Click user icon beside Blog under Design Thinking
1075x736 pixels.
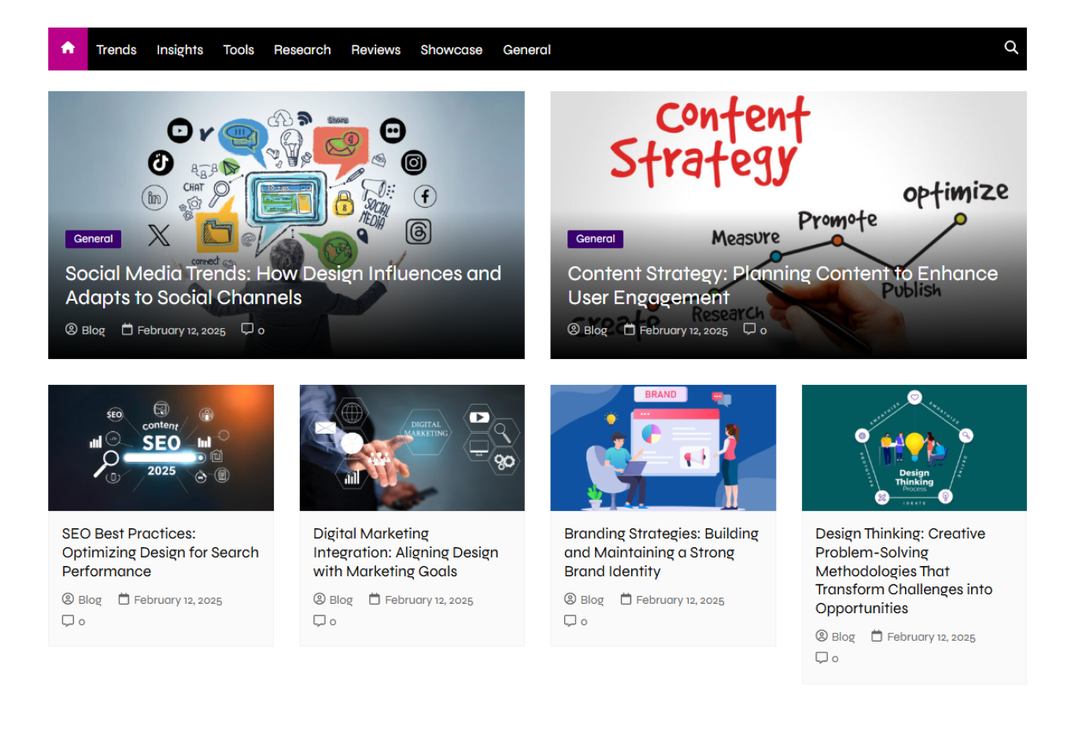tap(821, 636)
